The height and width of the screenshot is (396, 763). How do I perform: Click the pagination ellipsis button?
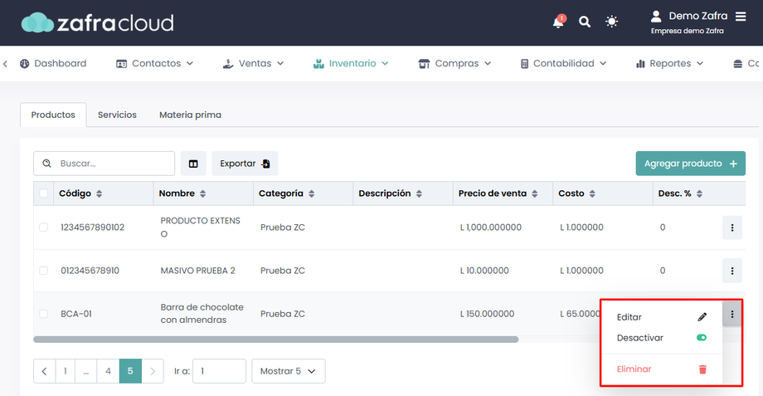(86, 371)
